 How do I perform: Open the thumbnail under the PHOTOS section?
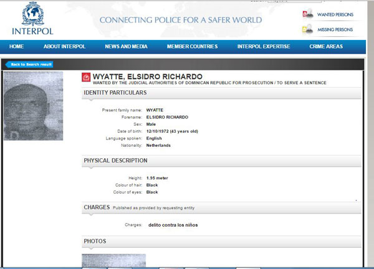(114, 260)
